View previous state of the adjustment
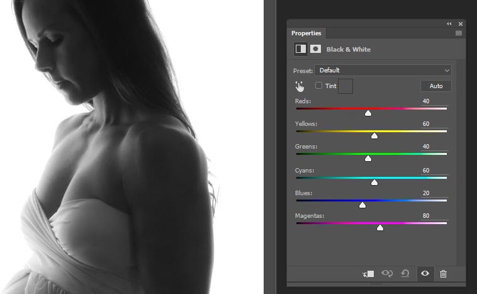 [387, 273]
